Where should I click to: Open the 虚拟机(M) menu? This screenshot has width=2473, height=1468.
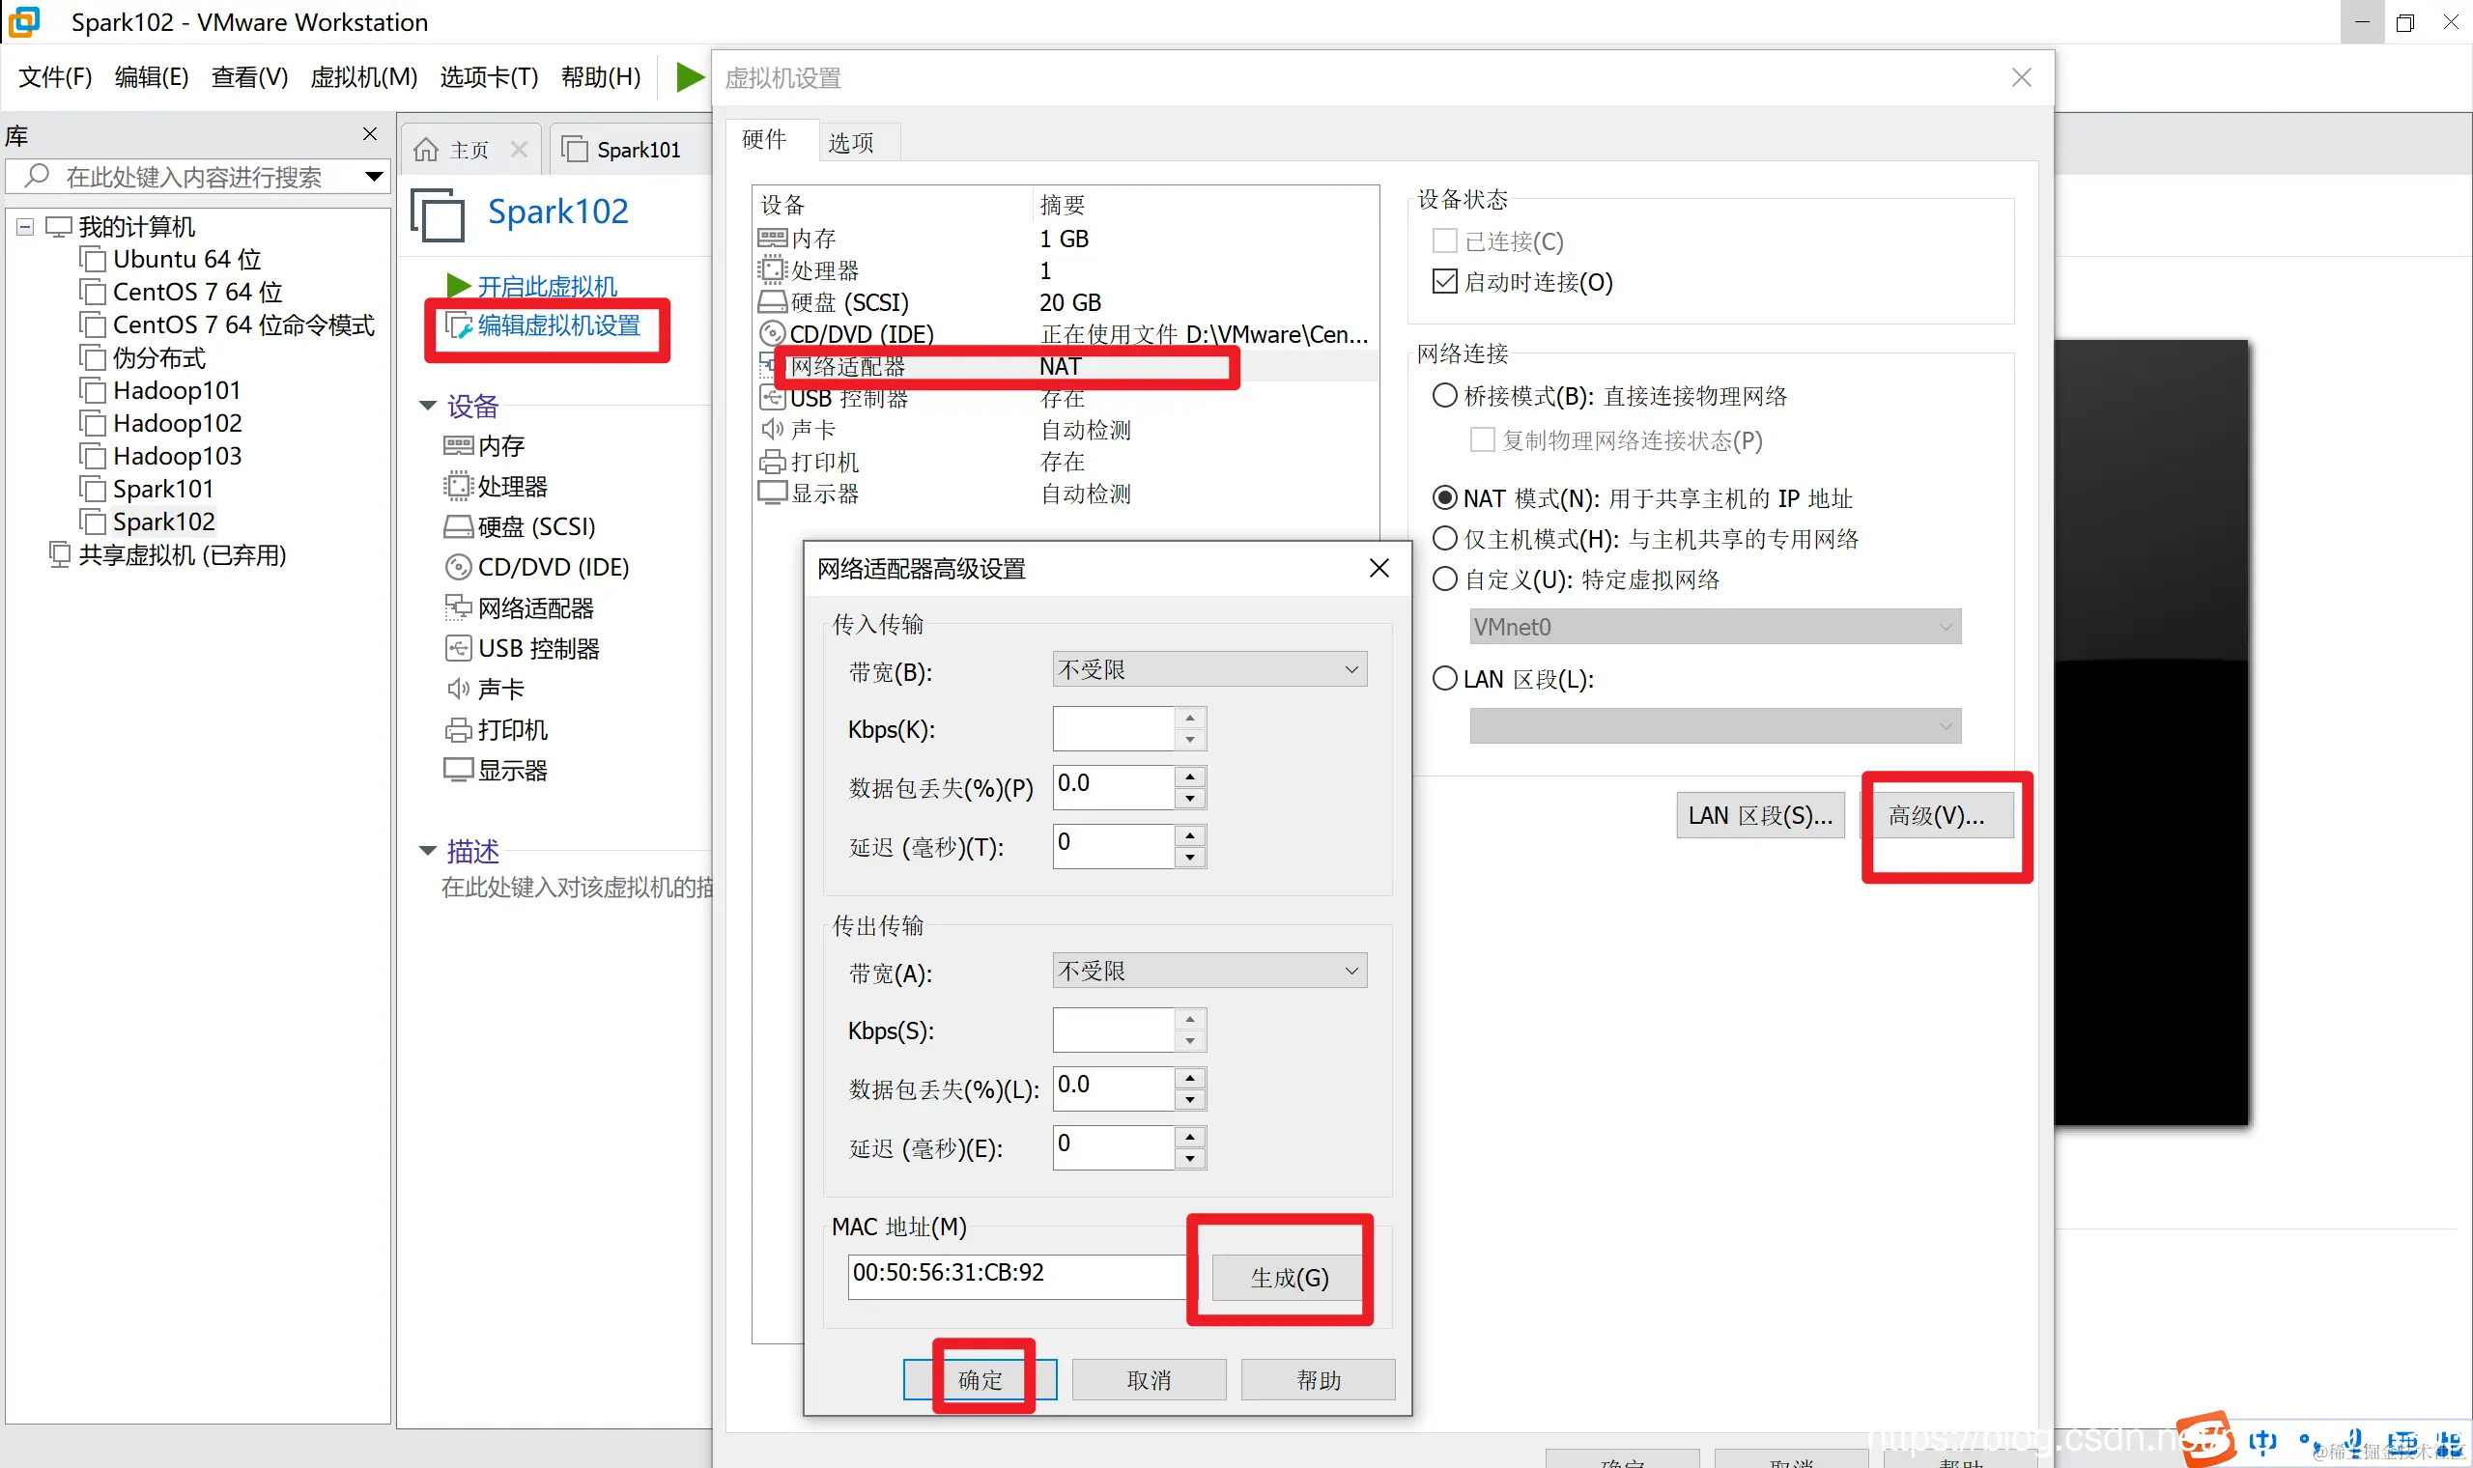click(x=363, y=77)
